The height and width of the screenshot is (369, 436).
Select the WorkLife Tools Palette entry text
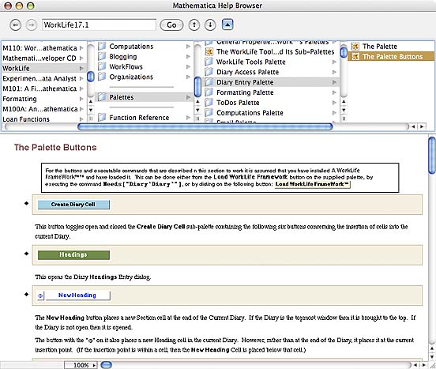[x=251, y=62]
